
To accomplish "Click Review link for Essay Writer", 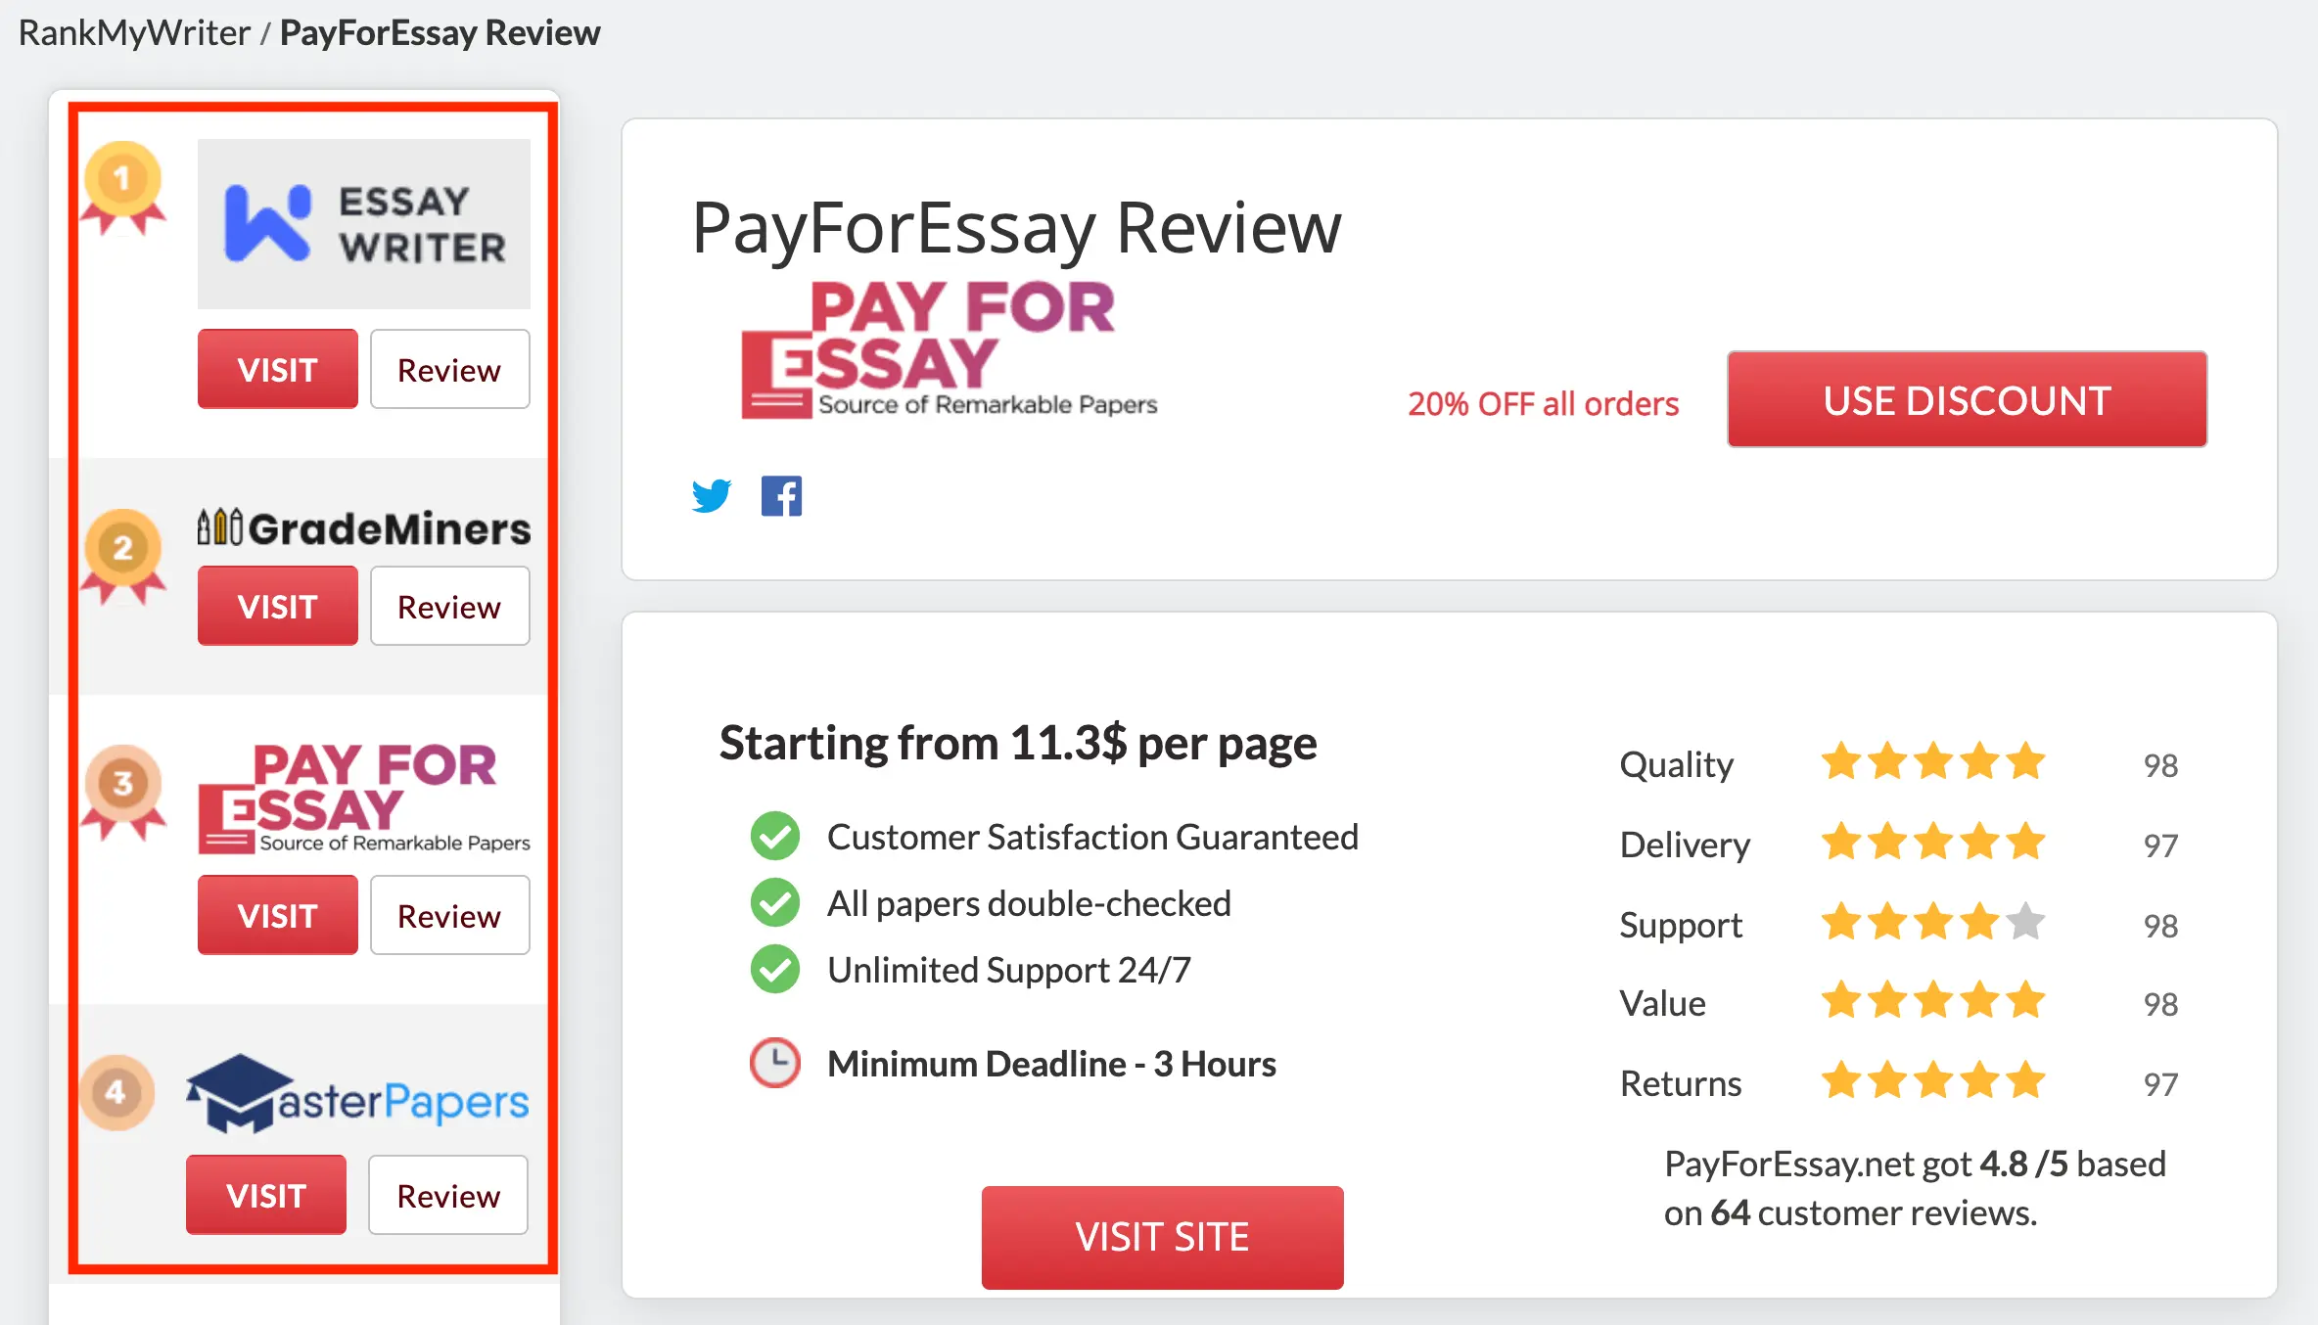I will coord(449,369).
